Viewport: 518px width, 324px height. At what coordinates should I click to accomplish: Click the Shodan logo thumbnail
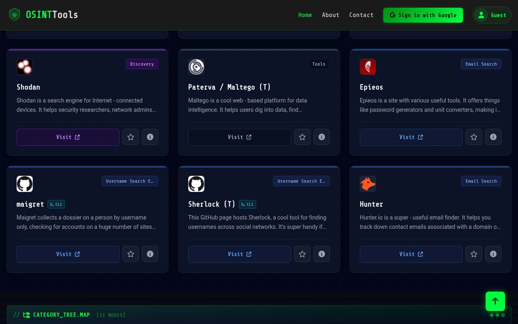click(x=25, y=67)
